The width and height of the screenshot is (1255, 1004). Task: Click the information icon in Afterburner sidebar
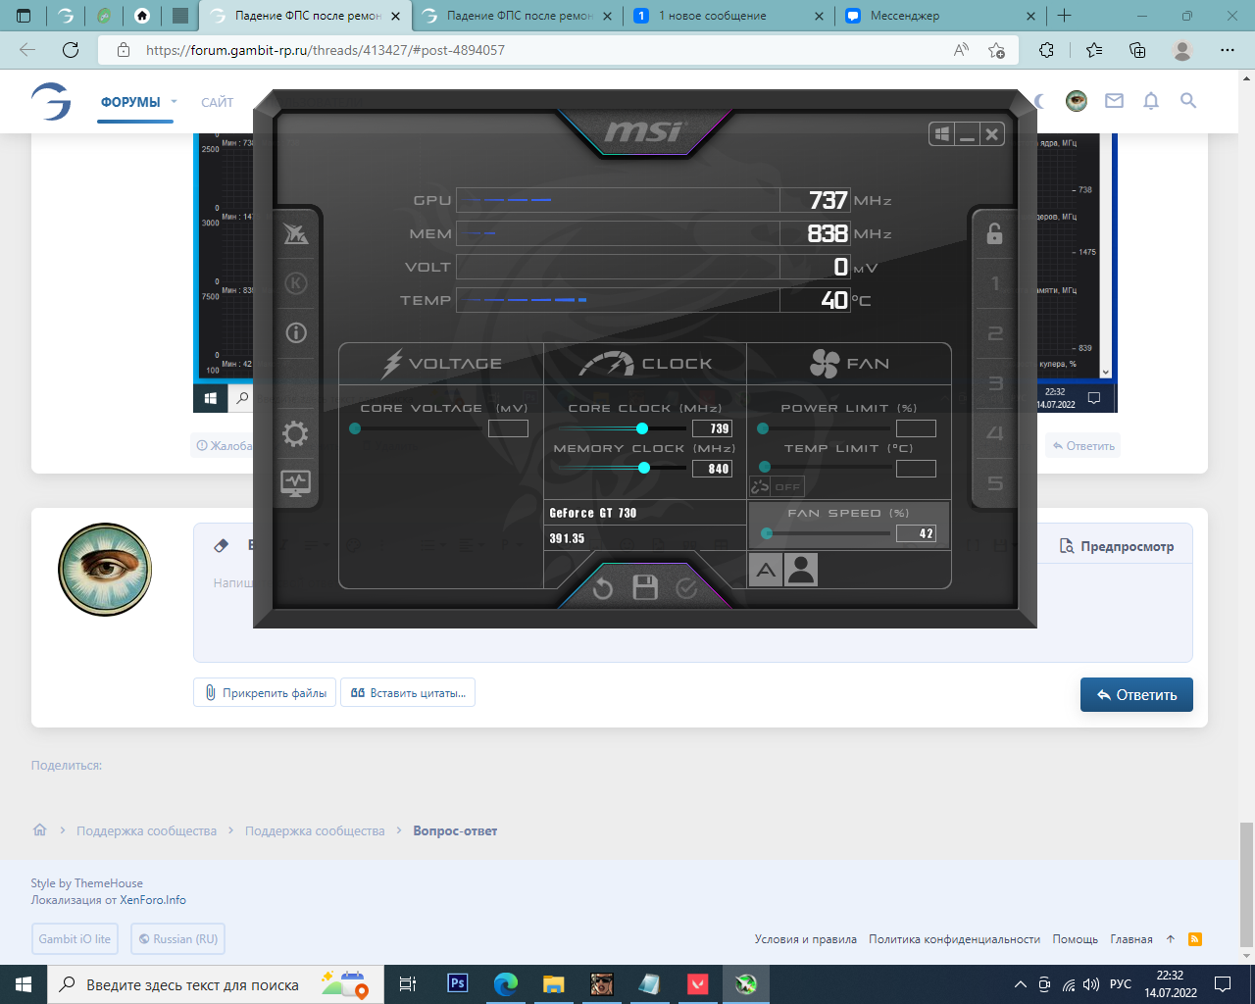click(295, 333)
